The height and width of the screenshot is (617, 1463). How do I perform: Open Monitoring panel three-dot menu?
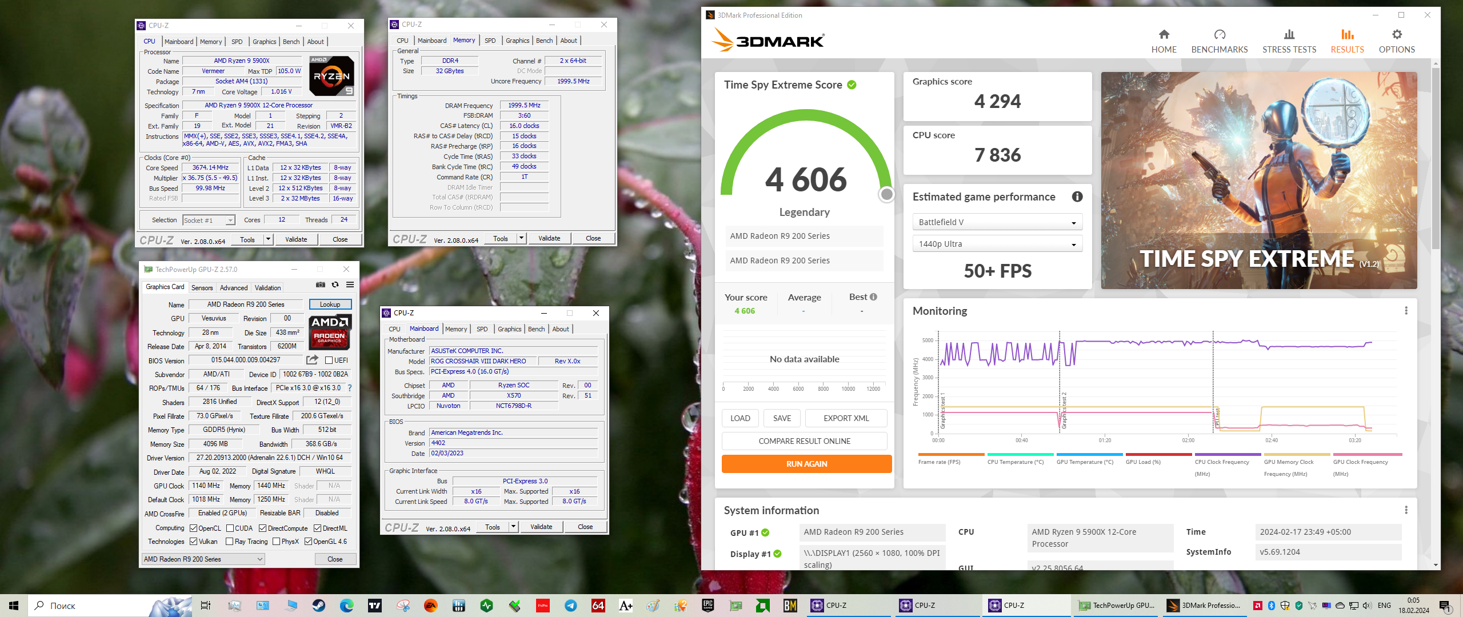1406,311
